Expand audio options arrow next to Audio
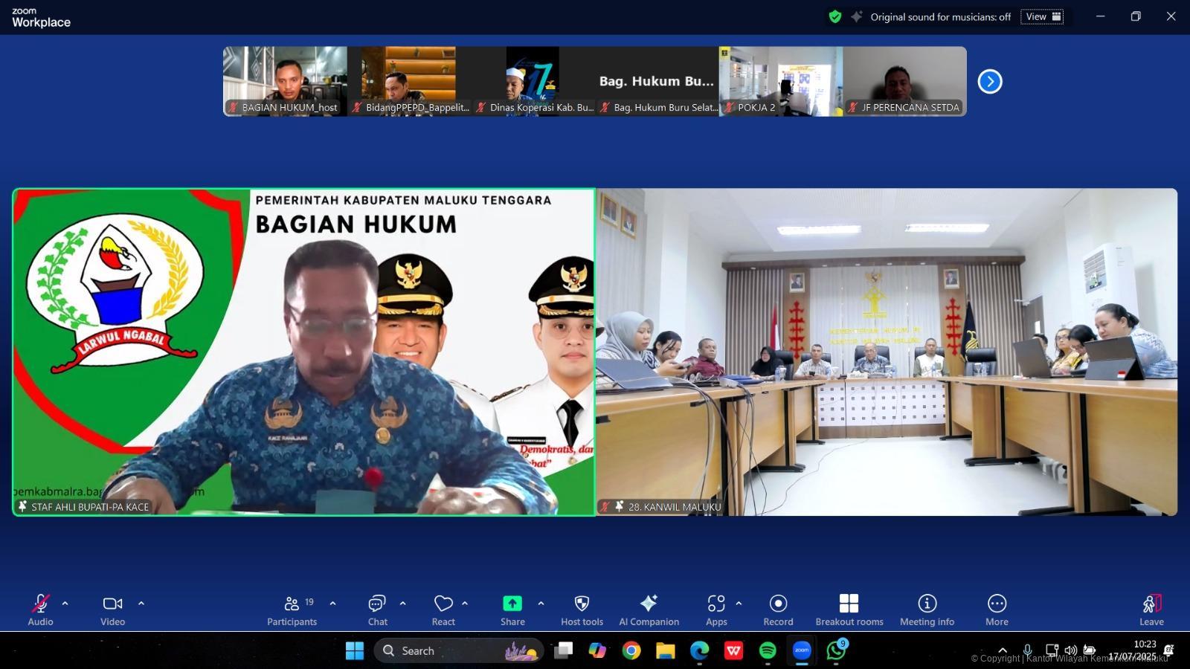This screenshot has width=1190, height=669. click(65, 604)
